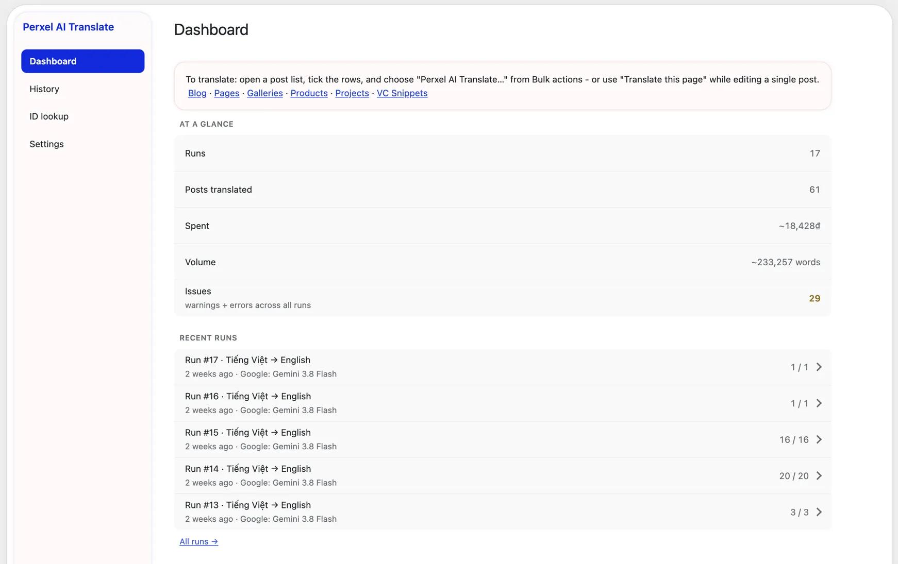Click the Spent amount ~18,428₫
898x564 pixels.
[800, 226]
